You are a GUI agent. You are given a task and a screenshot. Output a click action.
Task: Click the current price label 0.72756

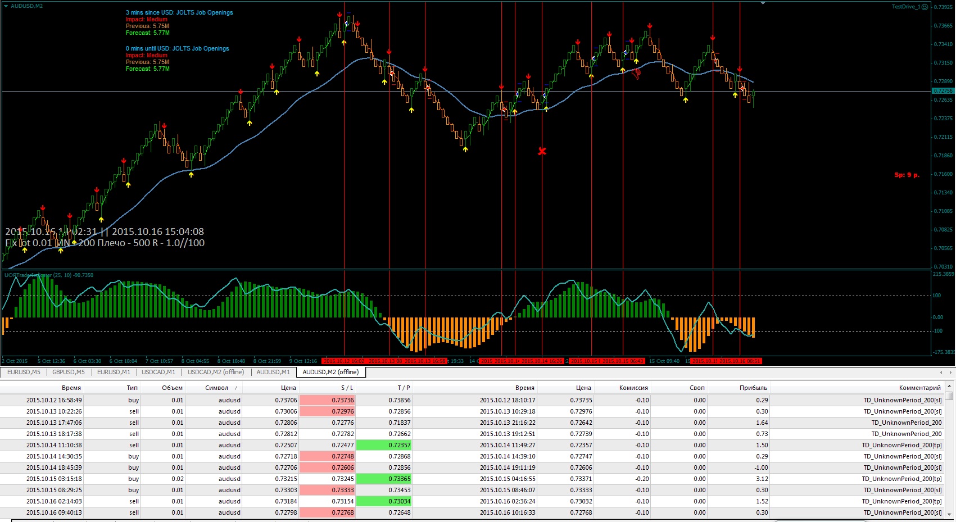(x=943, y=90)
